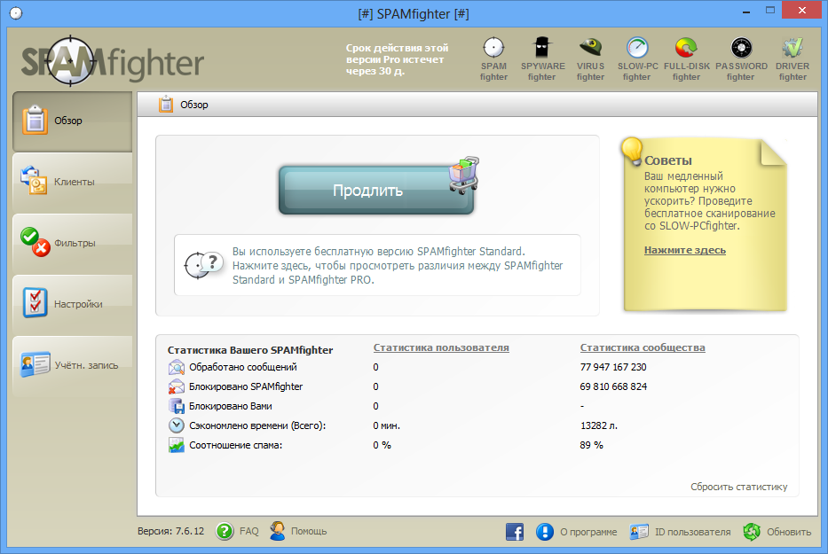Open DRIVER fighter product icon
Image resolution: width=828 pixels, height=554 pixels.
point(793,59)
